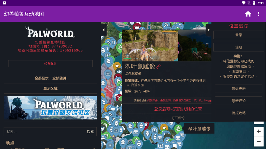
Task: Click the 登录 button in the tracking panel
Action: 239,35
